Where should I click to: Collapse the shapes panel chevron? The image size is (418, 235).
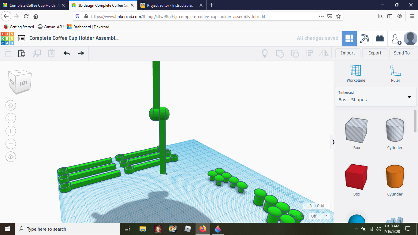coord(333,142)
